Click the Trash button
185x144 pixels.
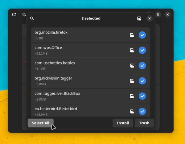144,123
